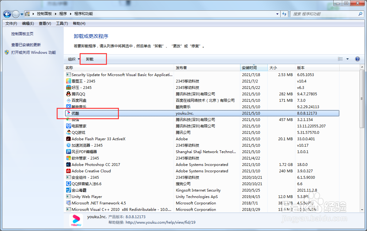The width and height of the screenshot is (367, 231).
Task: Sort by the 版本 column header
Action: pos(317,68)
